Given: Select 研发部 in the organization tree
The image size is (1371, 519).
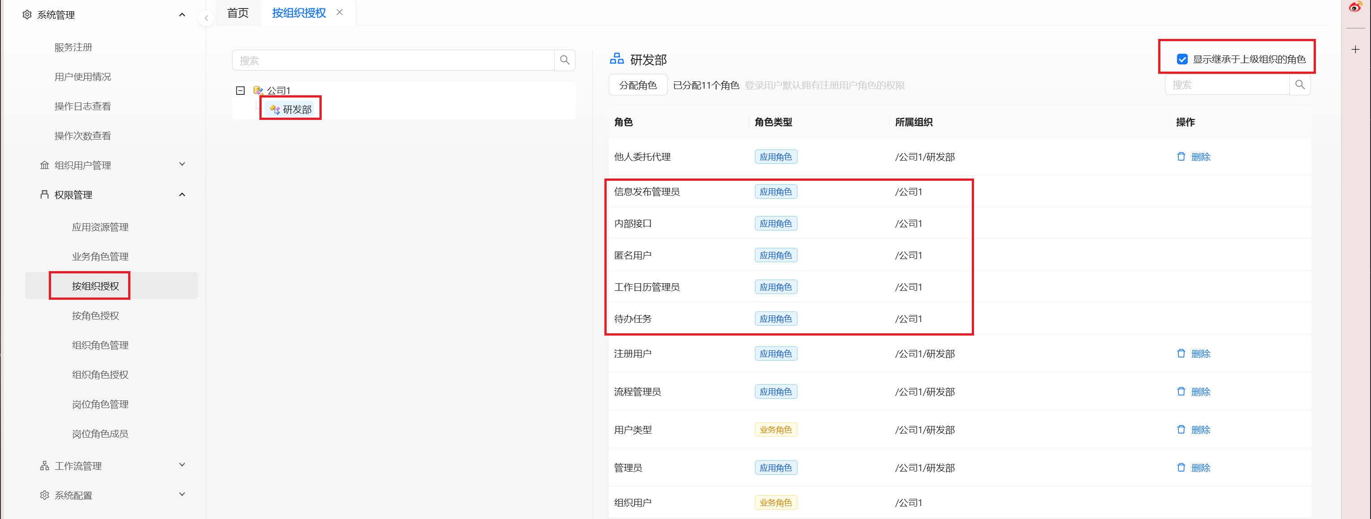Looking at the screenshot, I should tap(297, 110).
